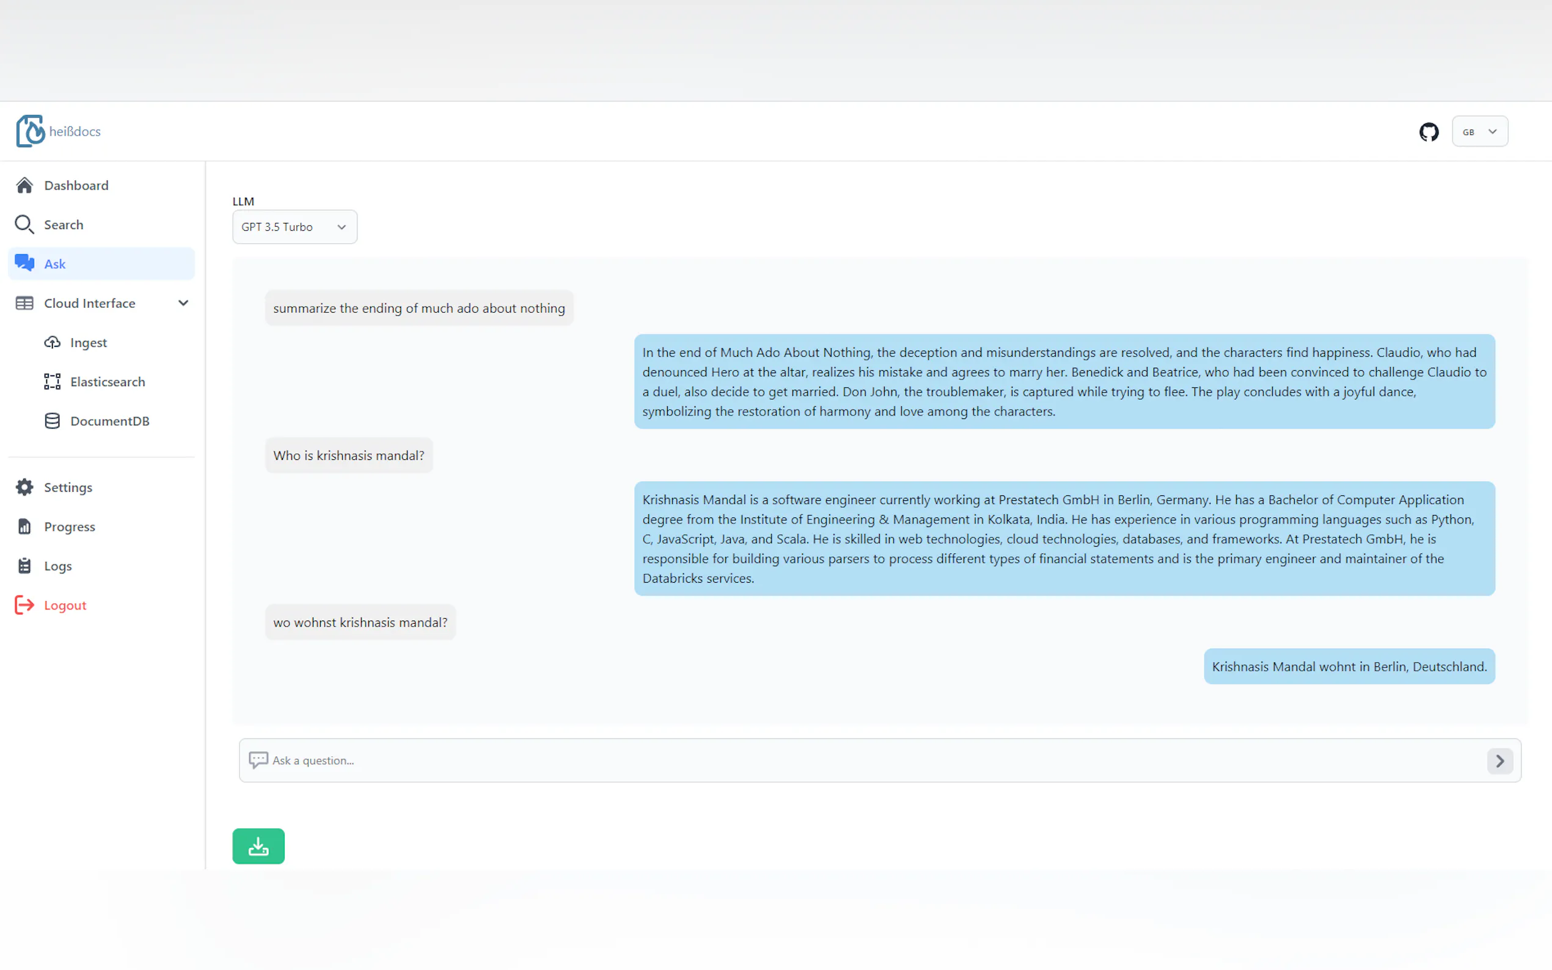Screen dimensions: 1552x970
Task: Click the Berlin, Deutschland answer bubble
Action: pos(1349,666)
